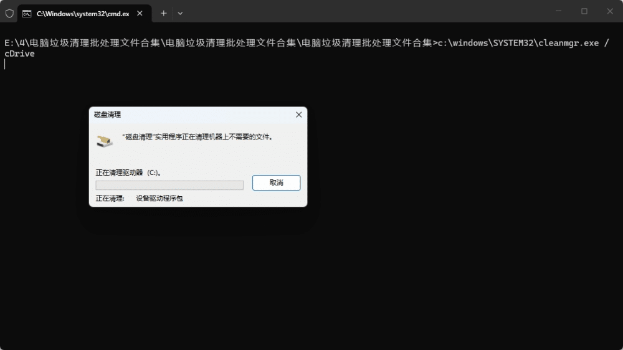Click the 正在清理: label

tap(110, 198)
